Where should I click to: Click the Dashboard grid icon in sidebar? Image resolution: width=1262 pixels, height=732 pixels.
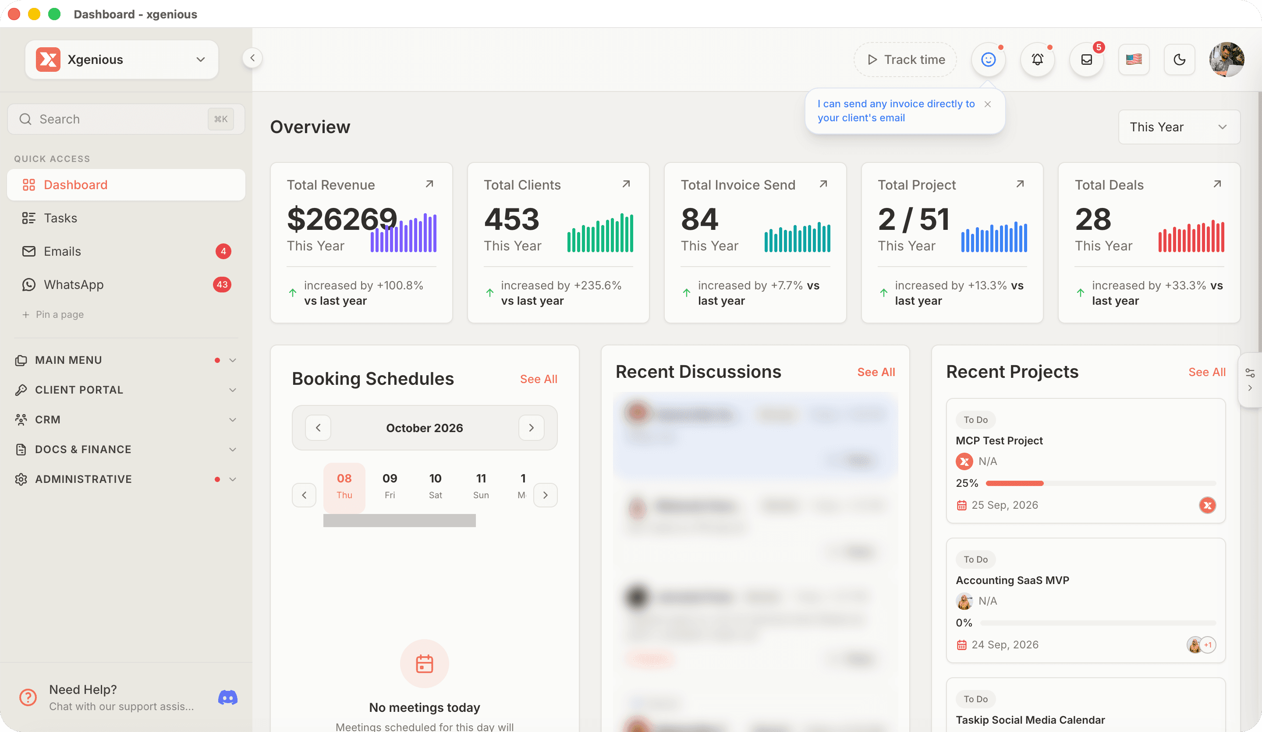tap(29, 185)
